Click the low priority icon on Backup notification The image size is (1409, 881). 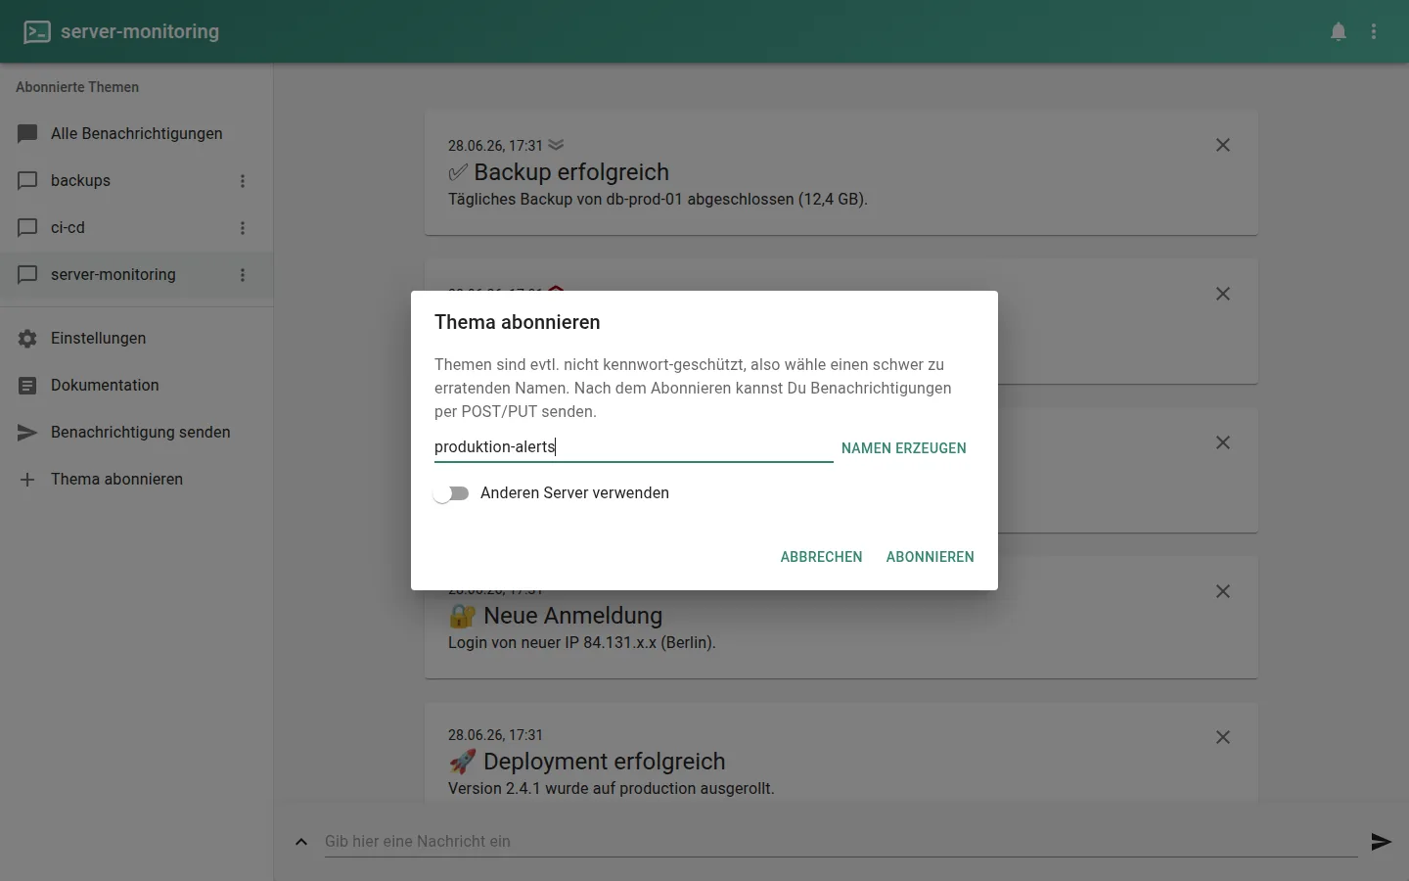click(x=556, y=145)
